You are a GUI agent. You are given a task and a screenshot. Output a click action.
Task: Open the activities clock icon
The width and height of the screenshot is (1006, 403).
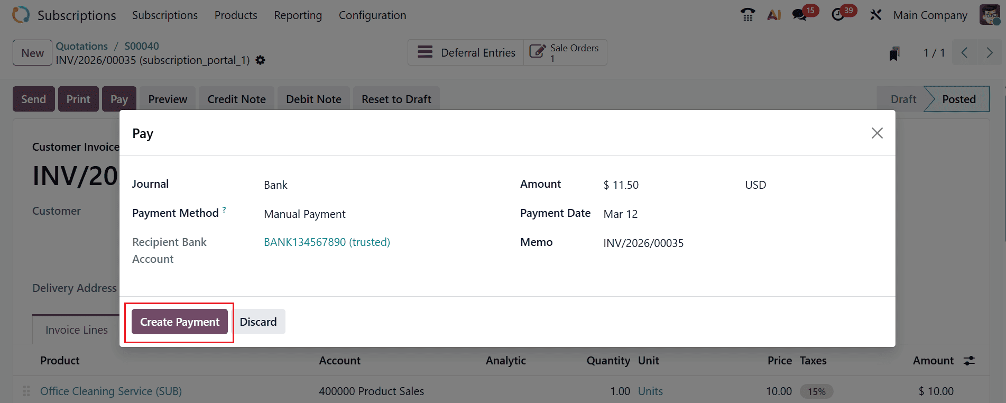[838, 15]
